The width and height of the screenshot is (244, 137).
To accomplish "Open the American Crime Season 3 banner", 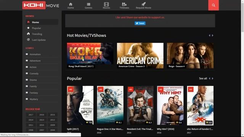I will 140,56.
